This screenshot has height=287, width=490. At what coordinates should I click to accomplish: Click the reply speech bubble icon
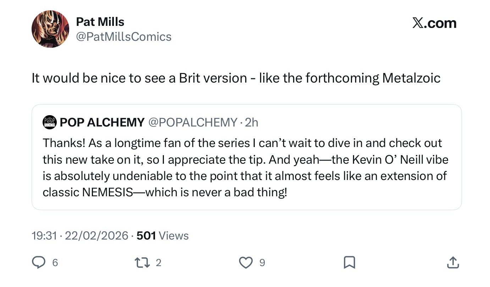point(38,262)
